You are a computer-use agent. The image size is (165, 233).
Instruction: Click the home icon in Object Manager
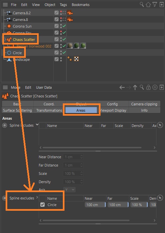pyautogui.click(x=148, y=5)
